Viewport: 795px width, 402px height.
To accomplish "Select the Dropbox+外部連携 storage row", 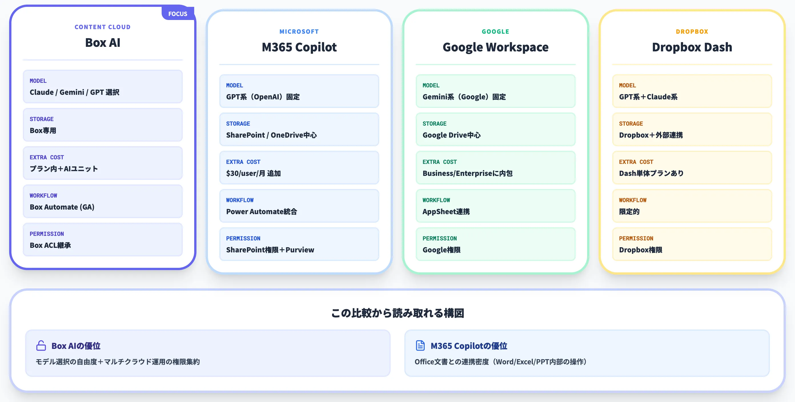I will point(692,130).
